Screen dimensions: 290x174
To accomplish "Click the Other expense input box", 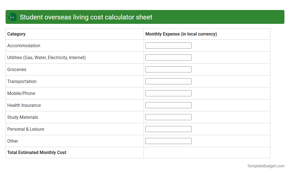I will [x=168, y=141].
